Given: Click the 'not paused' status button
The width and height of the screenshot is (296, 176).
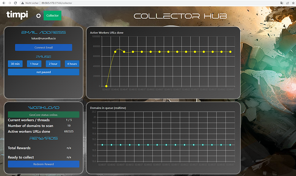Looking at the screenshot, I should click(44, 72).
